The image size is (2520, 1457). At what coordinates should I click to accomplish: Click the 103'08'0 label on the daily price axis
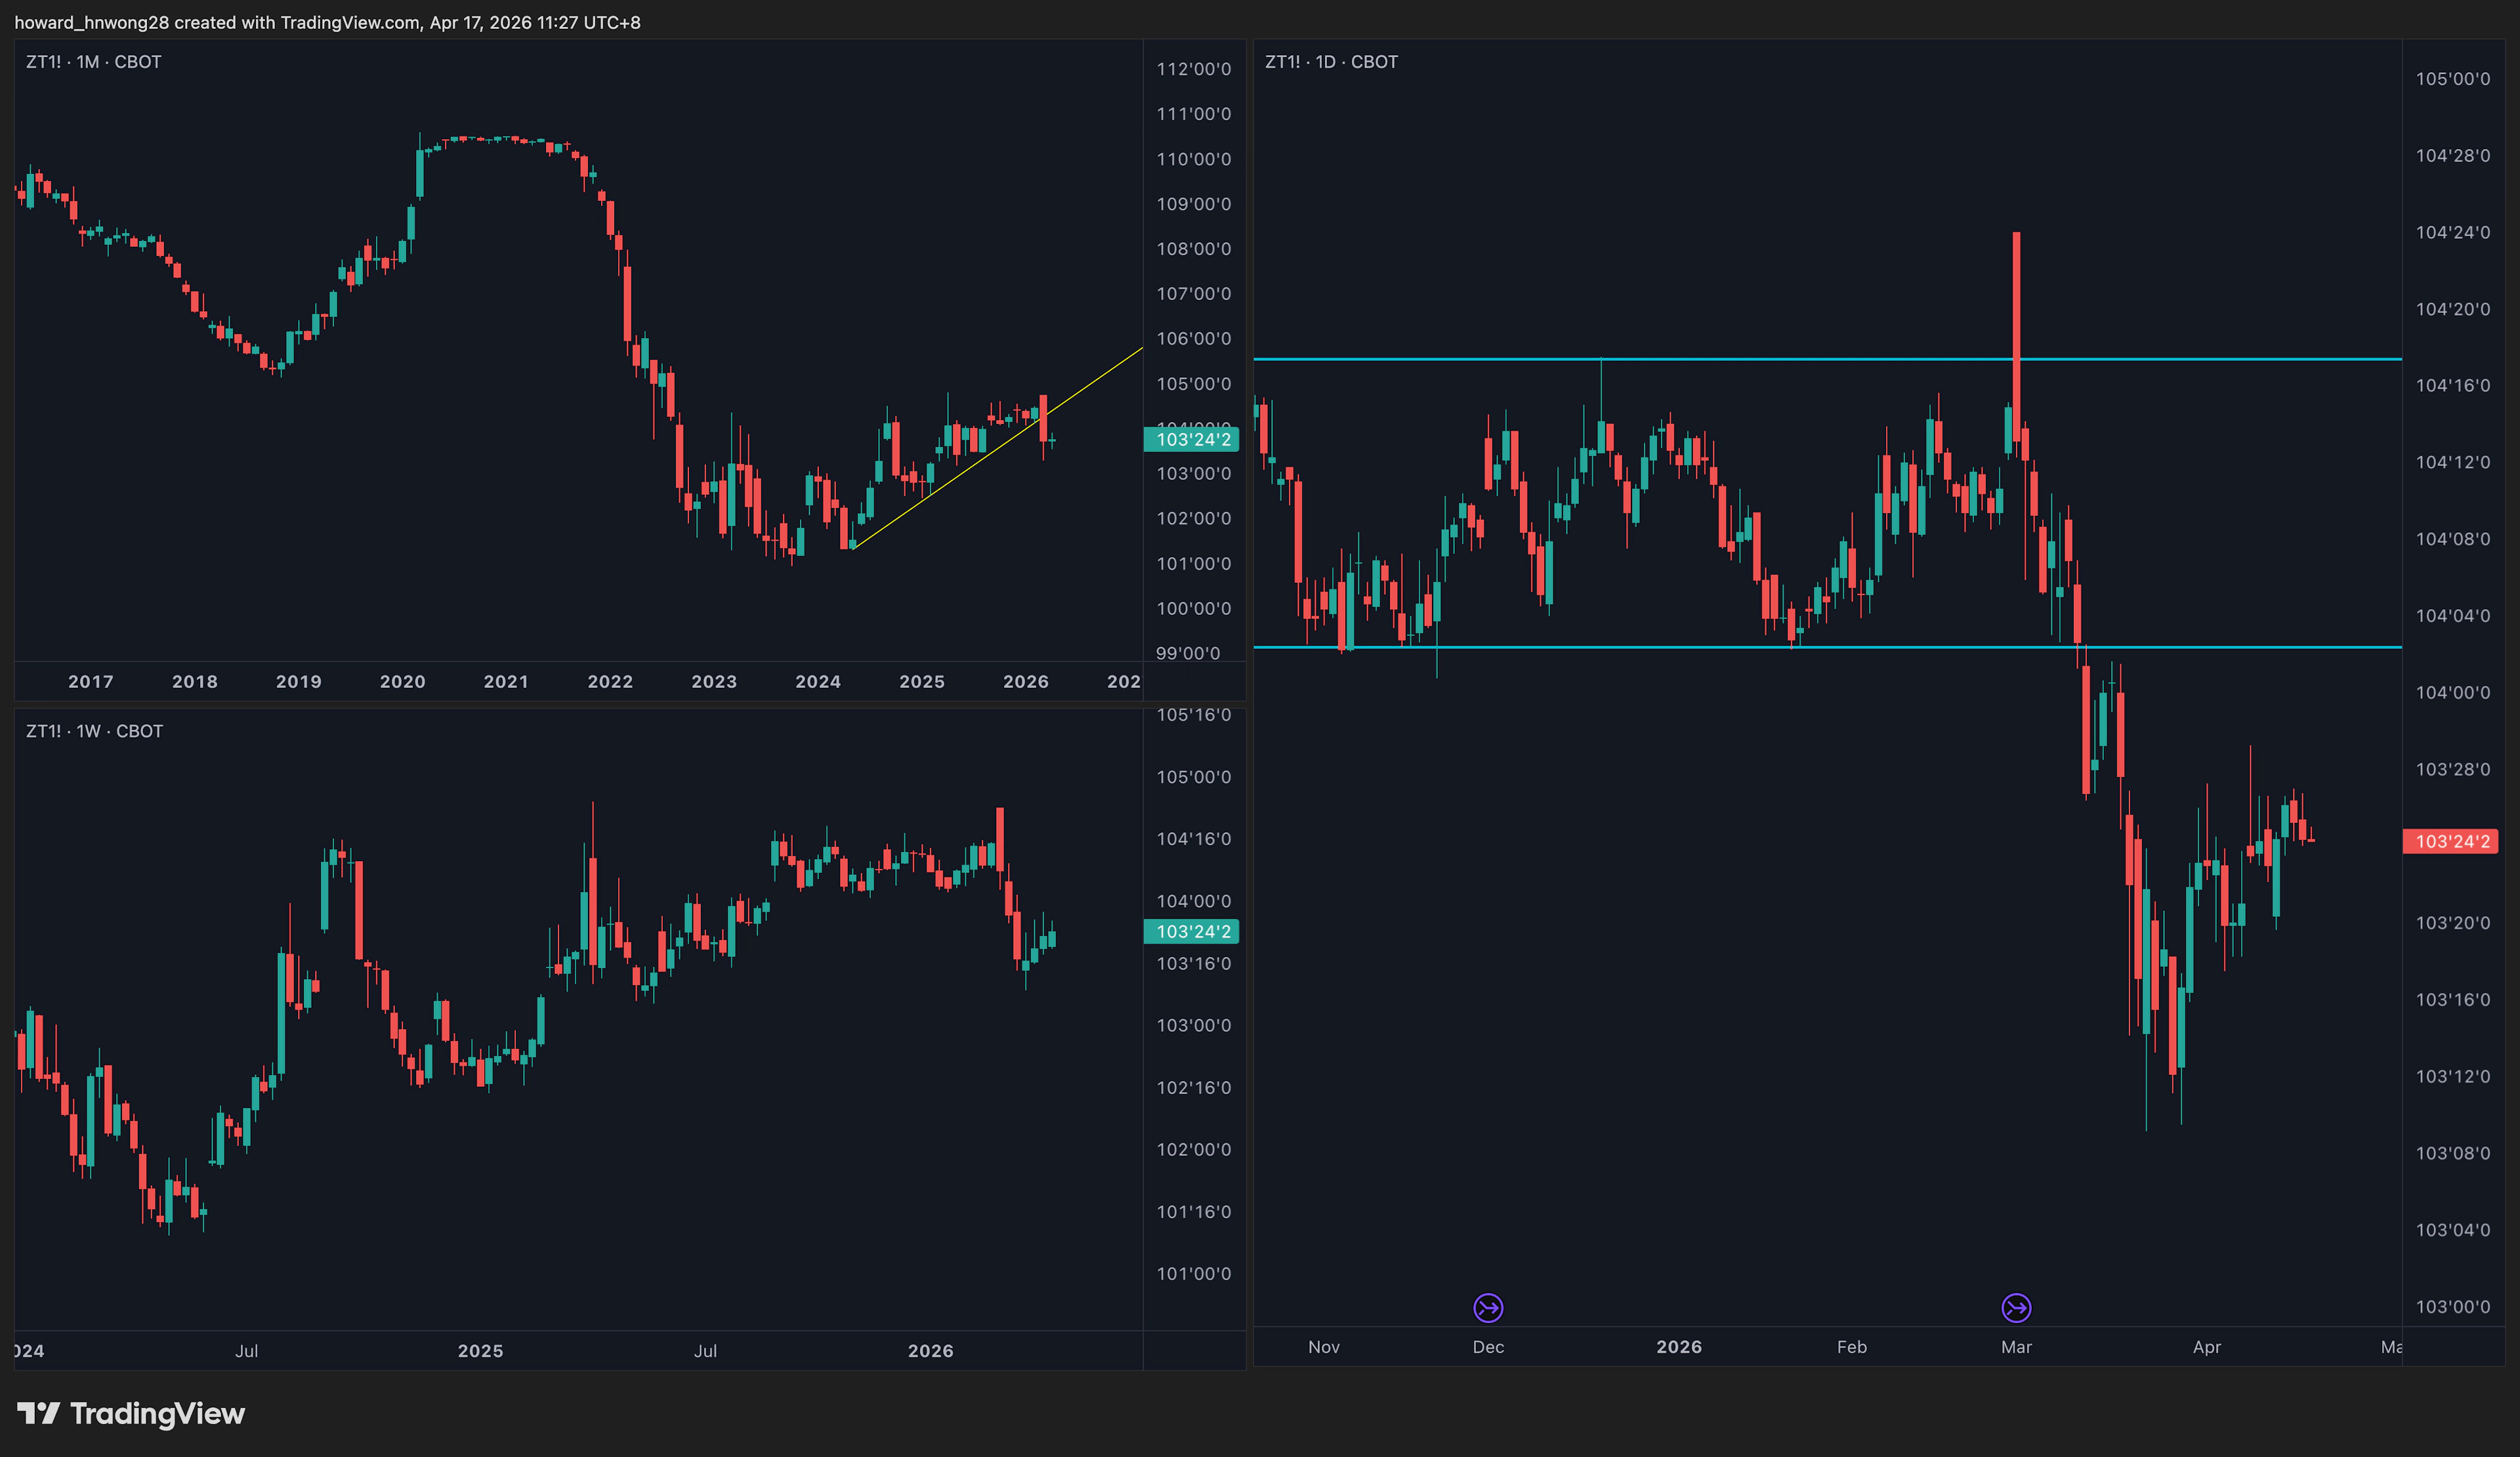[2453, 1153]
